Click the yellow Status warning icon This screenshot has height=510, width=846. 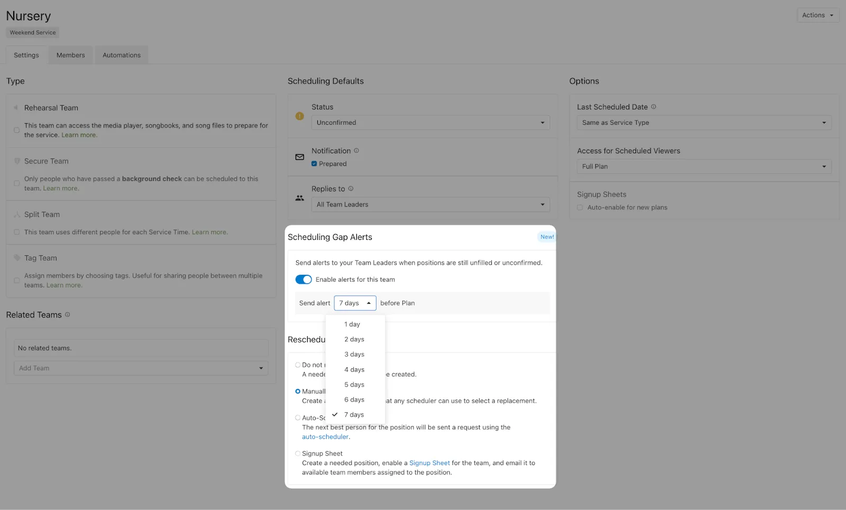click(300, 116)
